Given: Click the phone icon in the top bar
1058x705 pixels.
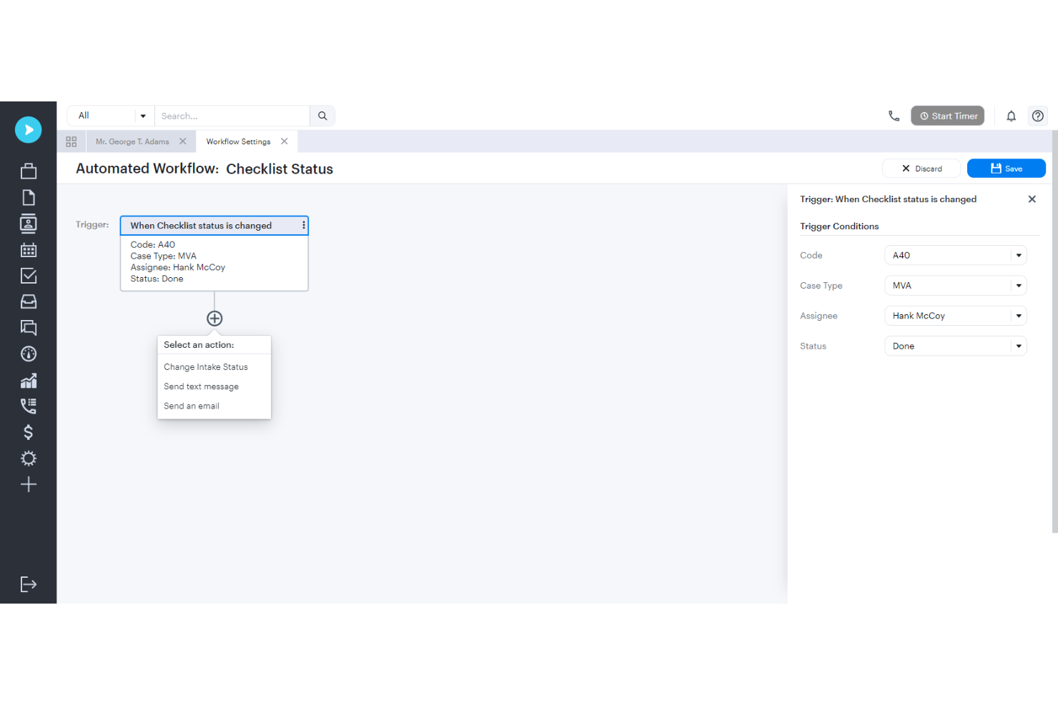Looking at the screenshot, I should 894,116.
